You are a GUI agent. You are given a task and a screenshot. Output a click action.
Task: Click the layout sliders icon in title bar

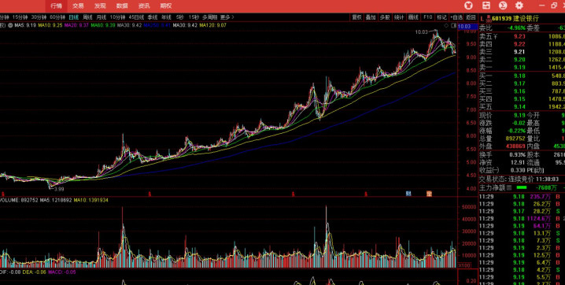point(486,6)
